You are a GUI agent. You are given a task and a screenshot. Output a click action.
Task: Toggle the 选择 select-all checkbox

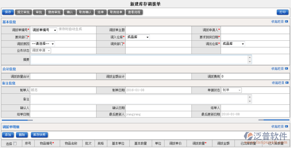[15, 144]
